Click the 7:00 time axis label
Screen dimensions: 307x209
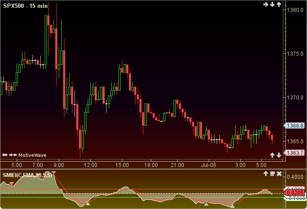38,165
